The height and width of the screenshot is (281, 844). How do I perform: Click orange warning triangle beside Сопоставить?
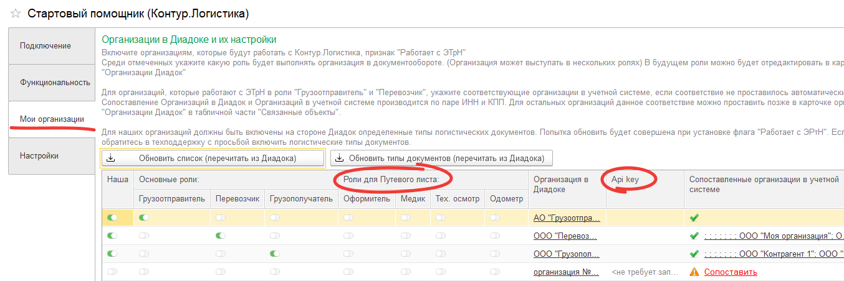click(x=694, y=272)
